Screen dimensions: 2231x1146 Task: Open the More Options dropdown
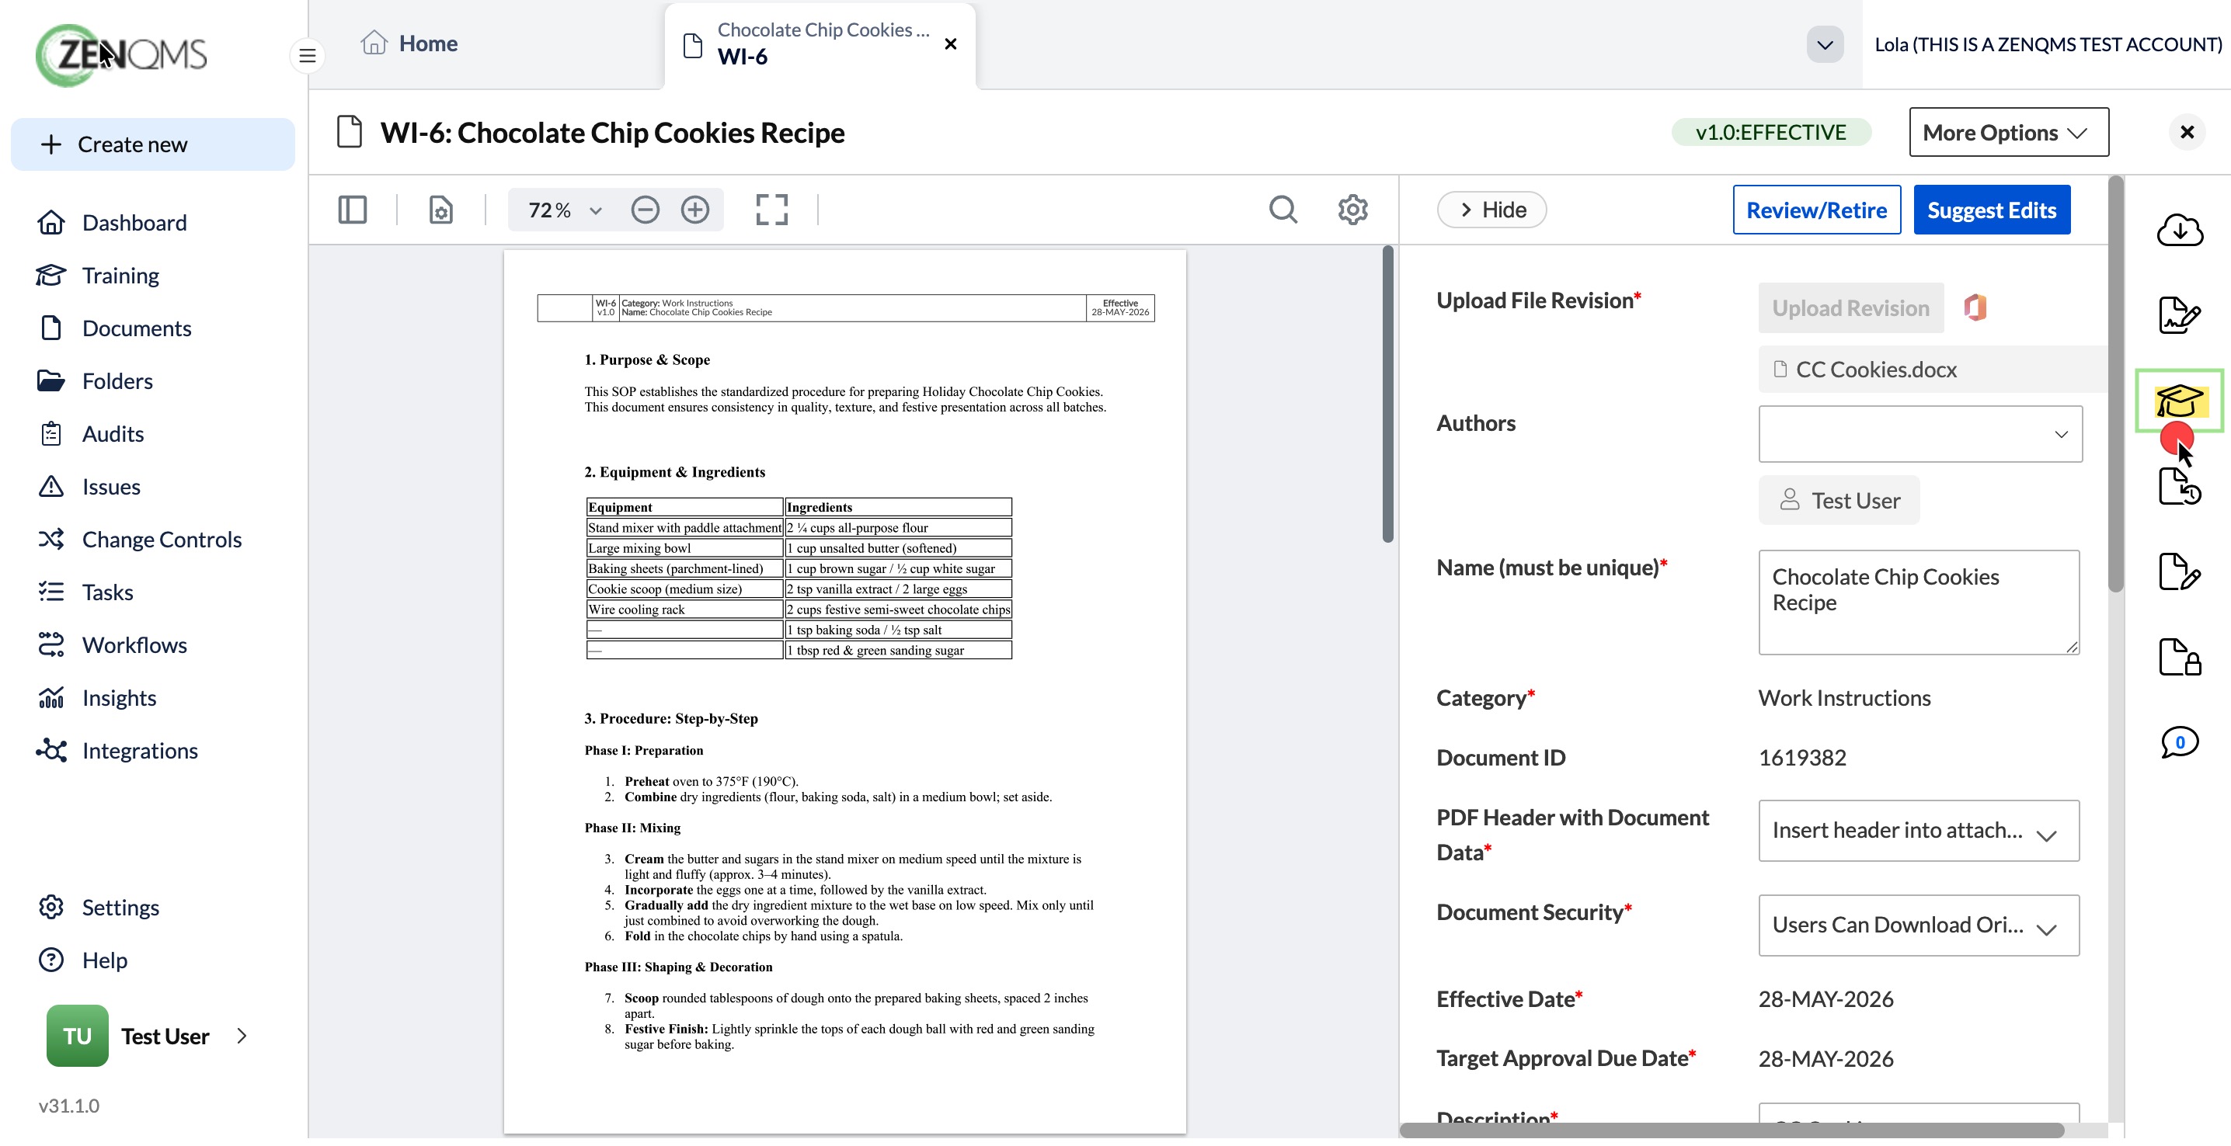click(x=2008, y=133)
